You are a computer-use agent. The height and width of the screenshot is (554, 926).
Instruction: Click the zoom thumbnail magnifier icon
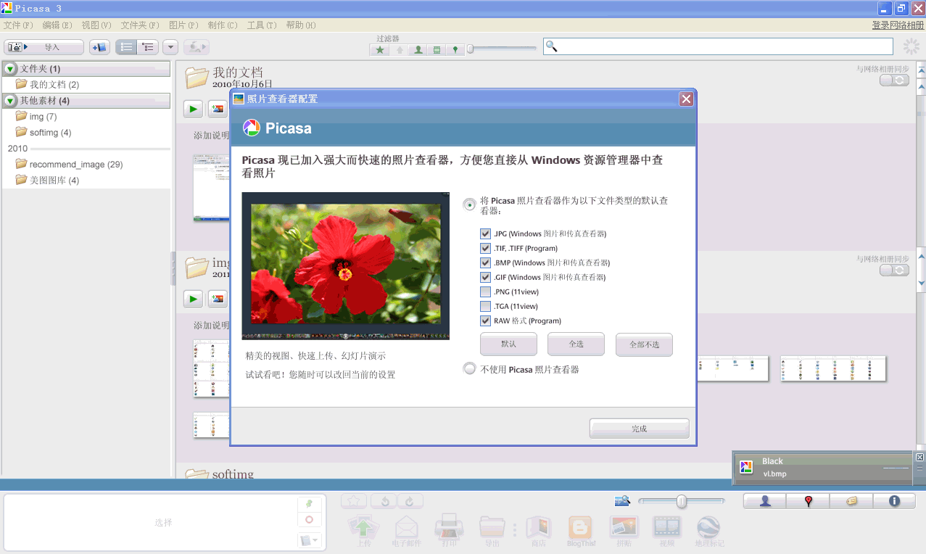pos(622,500)
